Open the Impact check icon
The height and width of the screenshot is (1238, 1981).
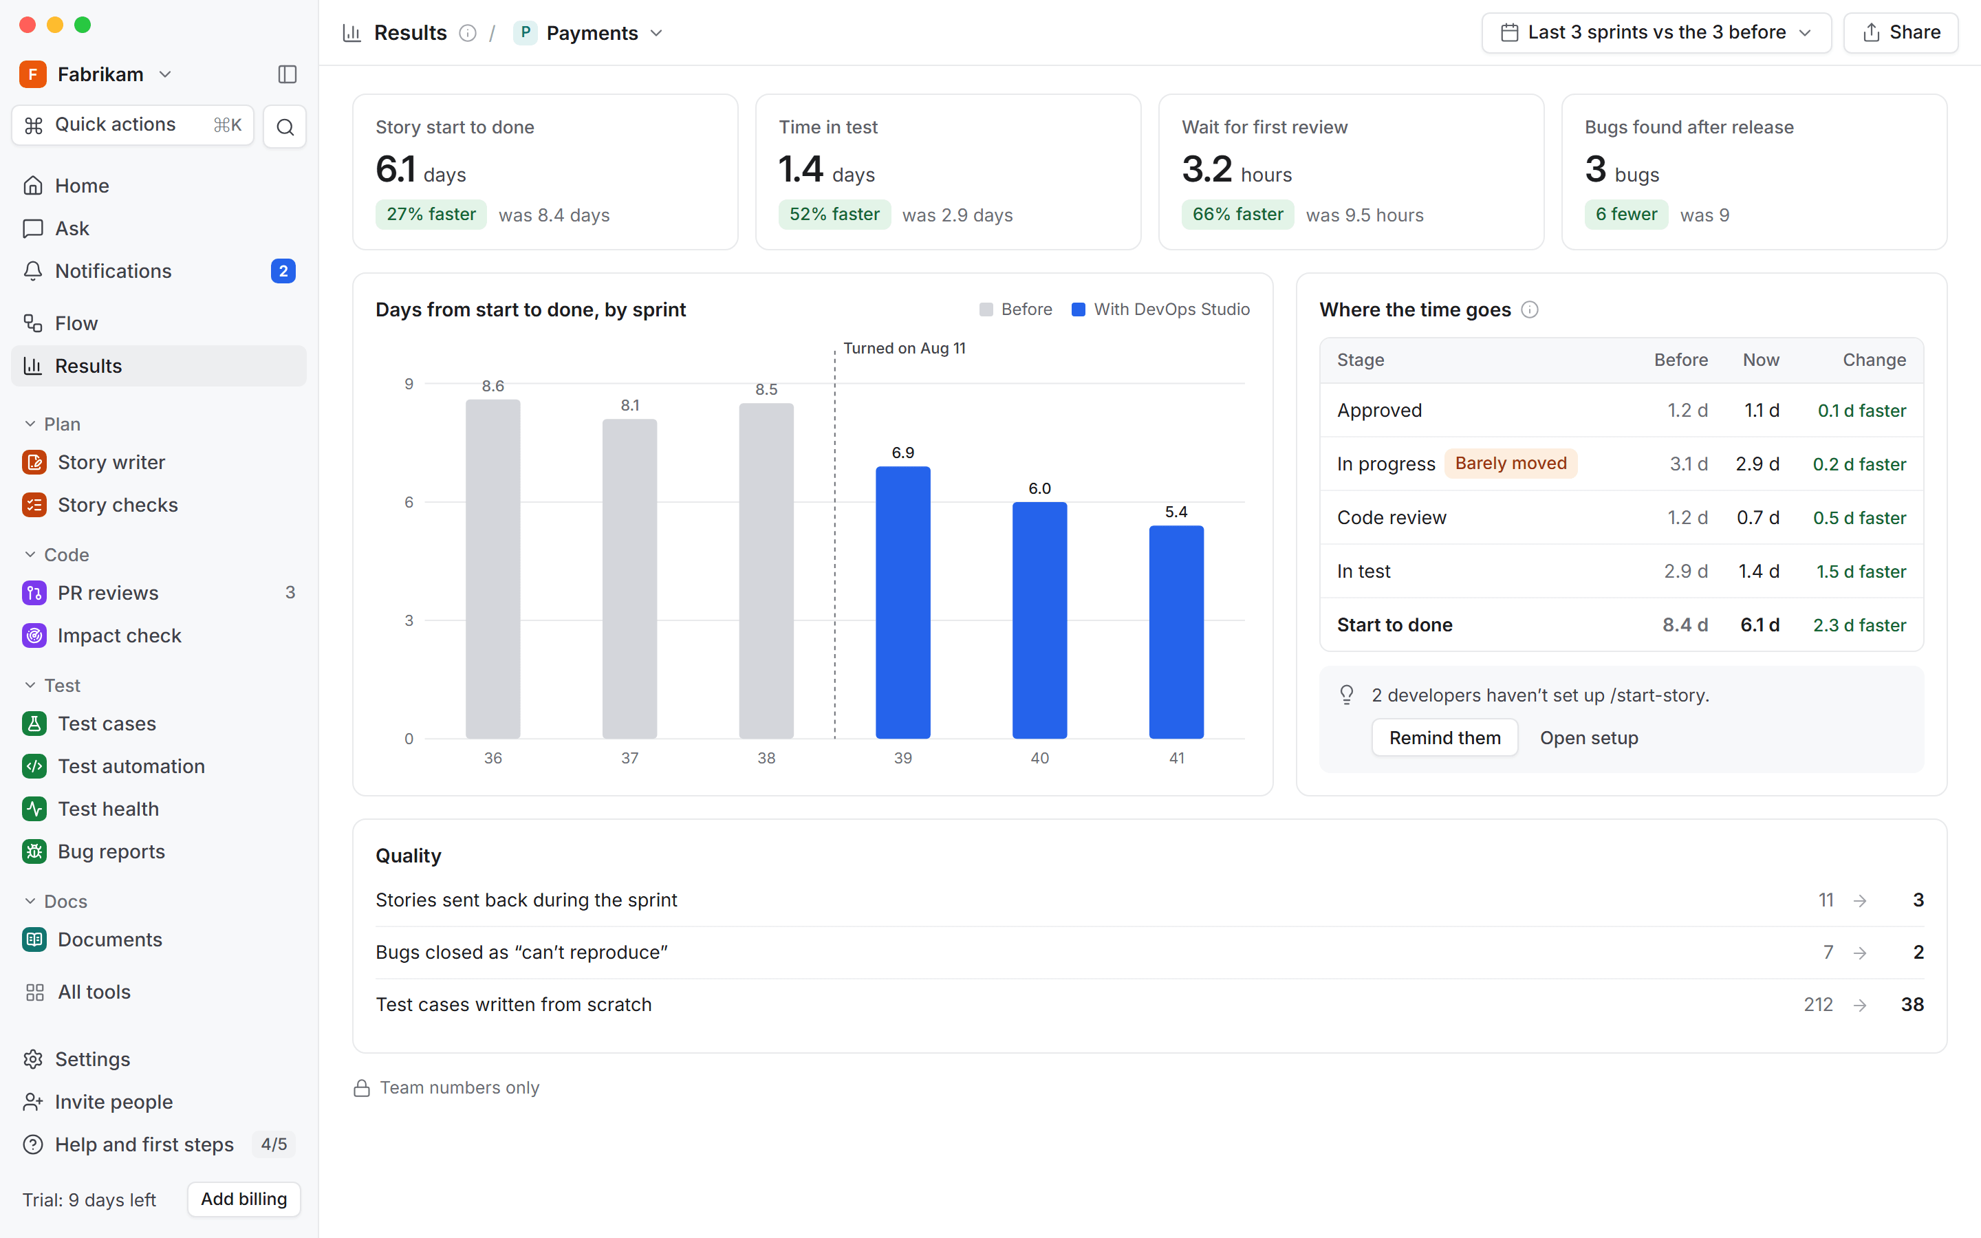point(34,636)
